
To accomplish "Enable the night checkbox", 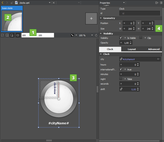I will [121, 79].
